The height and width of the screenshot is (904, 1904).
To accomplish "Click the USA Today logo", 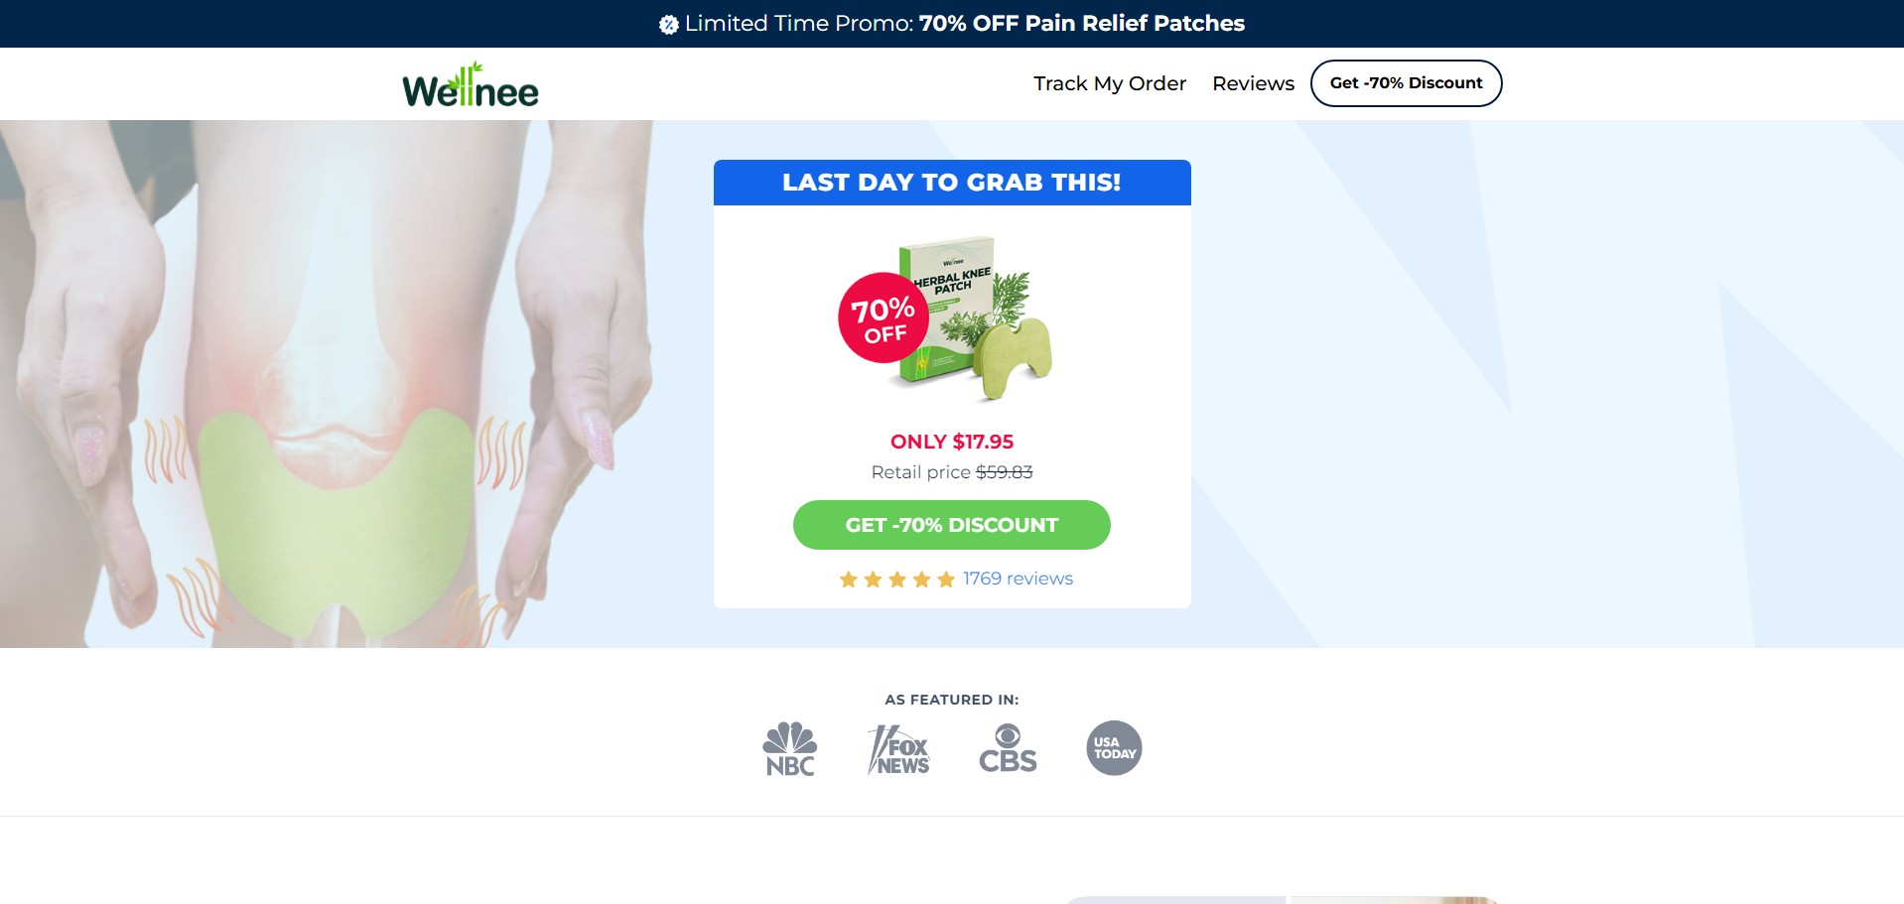I will pyautogui.click(x=1114, y=748).
